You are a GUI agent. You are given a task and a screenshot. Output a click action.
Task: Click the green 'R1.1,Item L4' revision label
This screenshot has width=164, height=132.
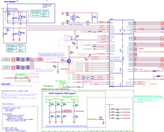(61, 81)
